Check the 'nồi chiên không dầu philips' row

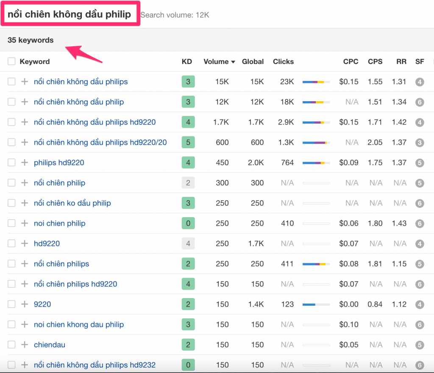pyautogui.click(x=11, y=82)
